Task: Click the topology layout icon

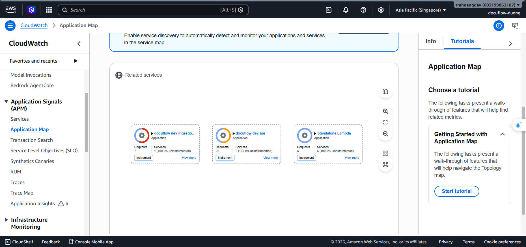Action: [x=385, y=165]
